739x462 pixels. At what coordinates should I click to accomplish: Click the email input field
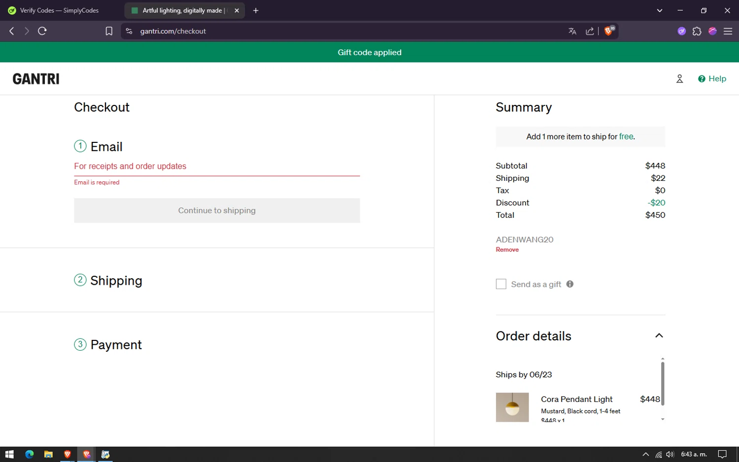217,166
